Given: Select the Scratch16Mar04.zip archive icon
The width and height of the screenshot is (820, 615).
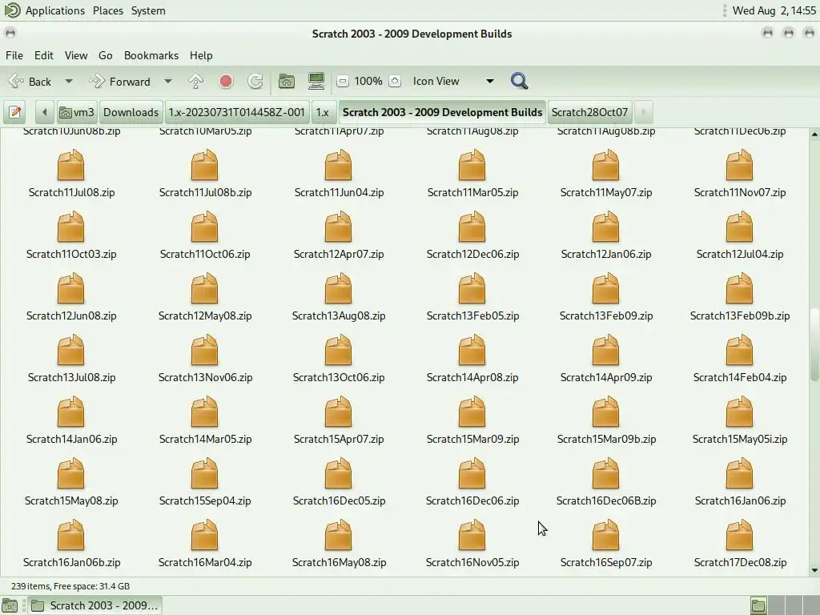Looking at the screenshot, I should click(204, 535).
